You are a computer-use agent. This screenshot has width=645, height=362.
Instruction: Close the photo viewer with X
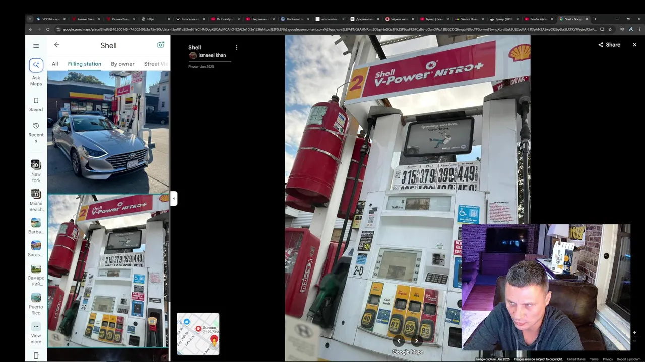click(x=634, y=45)
